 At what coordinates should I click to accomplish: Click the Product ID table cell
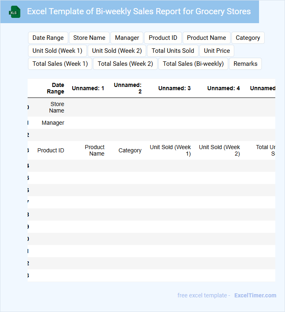[51, 150]
